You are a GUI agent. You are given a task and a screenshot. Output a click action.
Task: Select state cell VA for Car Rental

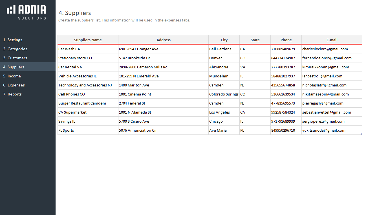coord(243,67)
